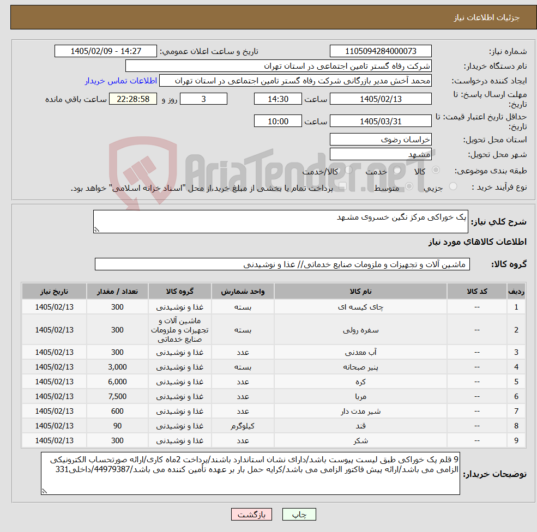This screenshot has width=537, height=532.
Task: Click the آب معدنی item name
Action: click(360, 352)
